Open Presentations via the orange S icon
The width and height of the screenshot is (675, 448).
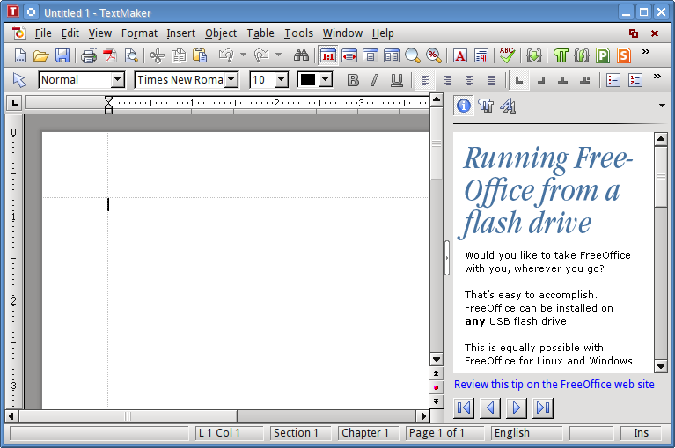(624, 56)
